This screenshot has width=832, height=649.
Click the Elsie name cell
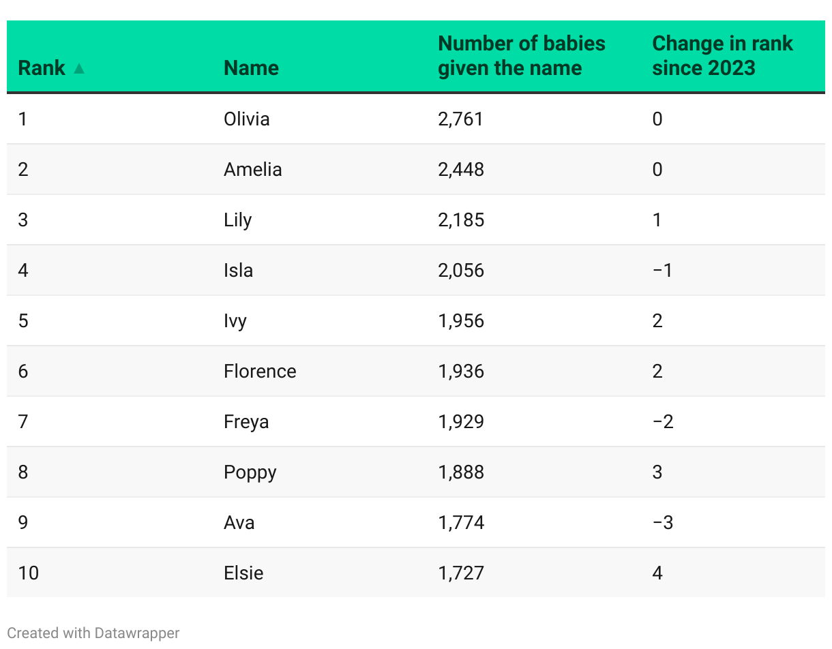(243, 573)
